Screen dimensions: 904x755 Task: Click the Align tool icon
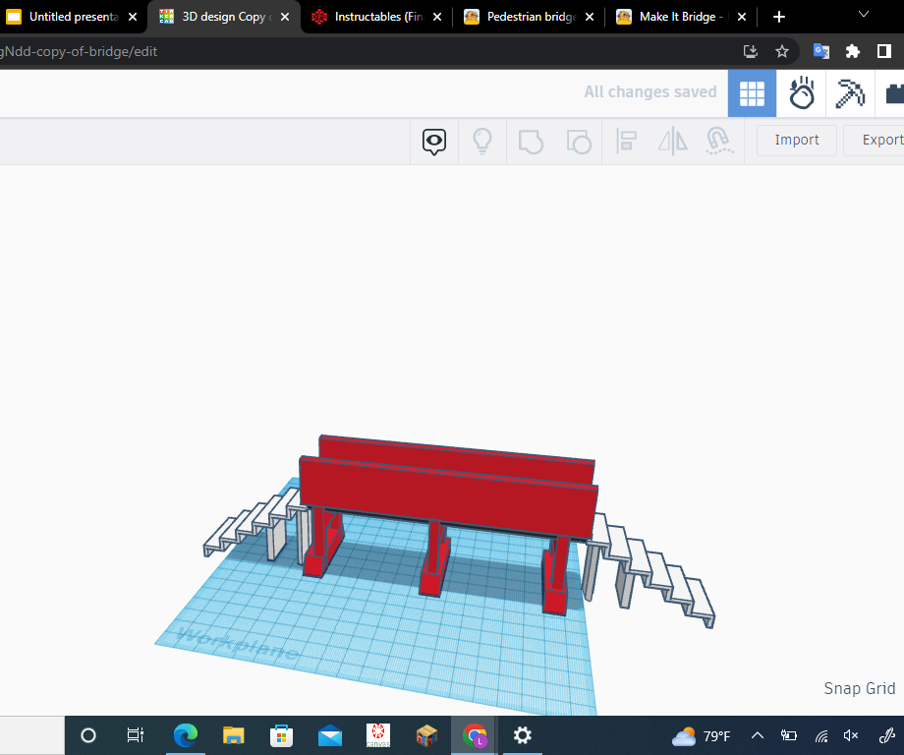pyautogui.click(x=626, y=142)
